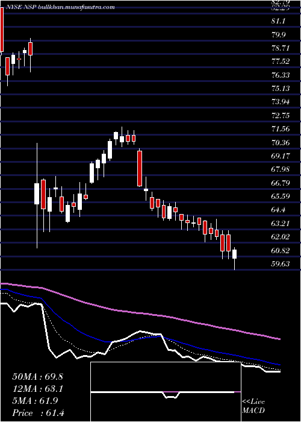This screenshot has width=301, height=422.
Task: Click the 62.02 price axis label
Action: point(281,237)
